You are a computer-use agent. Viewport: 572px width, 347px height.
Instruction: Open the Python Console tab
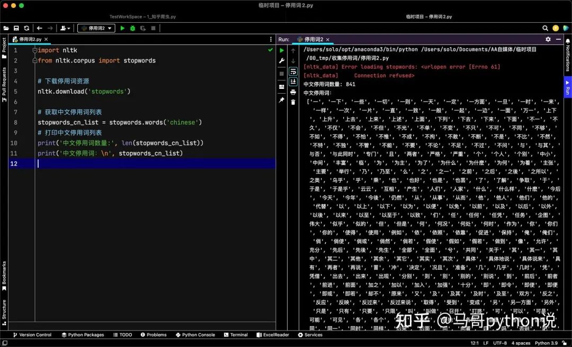tap(195, 335)
